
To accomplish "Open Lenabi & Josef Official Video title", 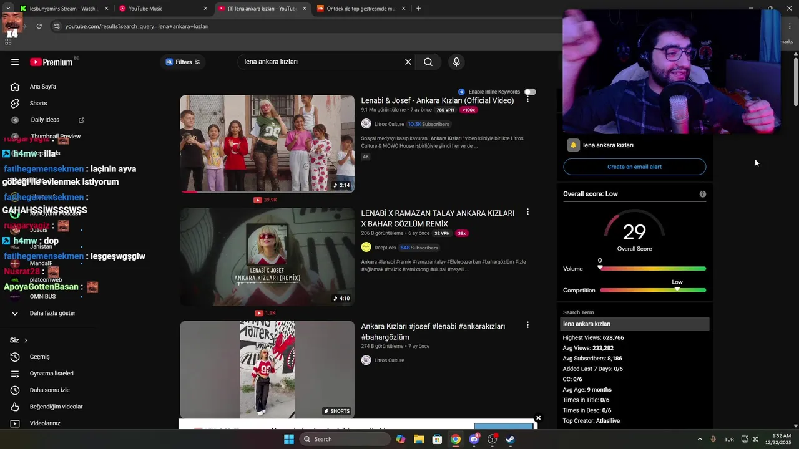I will click(x=438, y=100).
